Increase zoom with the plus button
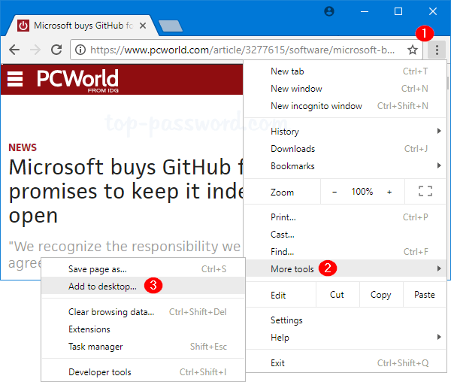 (389, 192)
